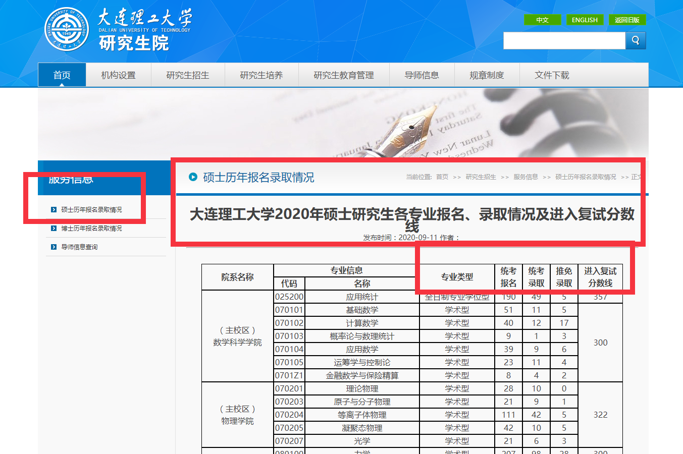Click cell 理论物理
Viewport: 683px width, 454px height.
(362, 388)
